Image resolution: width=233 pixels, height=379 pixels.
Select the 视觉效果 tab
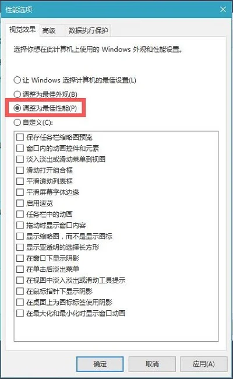(22, 30)
